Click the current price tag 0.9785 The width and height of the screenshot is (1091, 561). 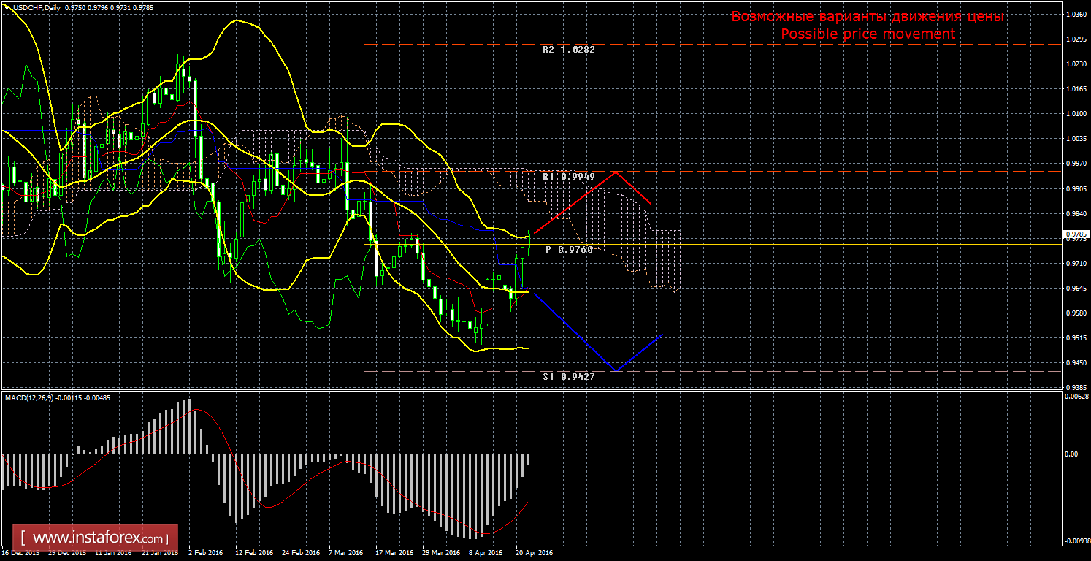click(x=1076, y=234)
